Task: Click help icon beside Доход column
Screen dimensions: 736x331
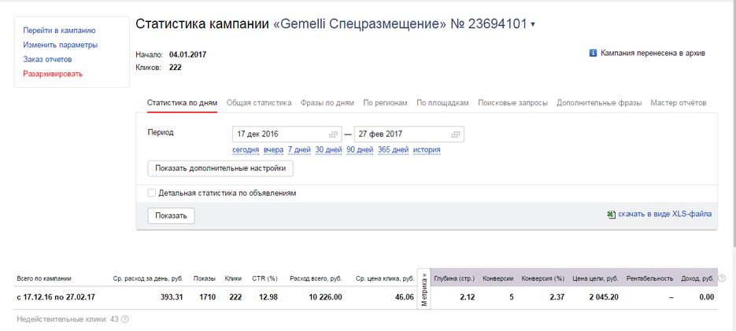Action: (722, 278)
